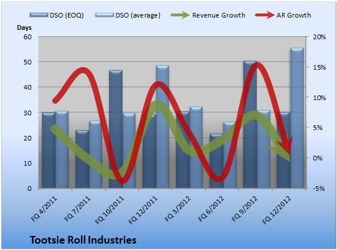Click the 'FQ 7/2011' axis label

[77, 209]
